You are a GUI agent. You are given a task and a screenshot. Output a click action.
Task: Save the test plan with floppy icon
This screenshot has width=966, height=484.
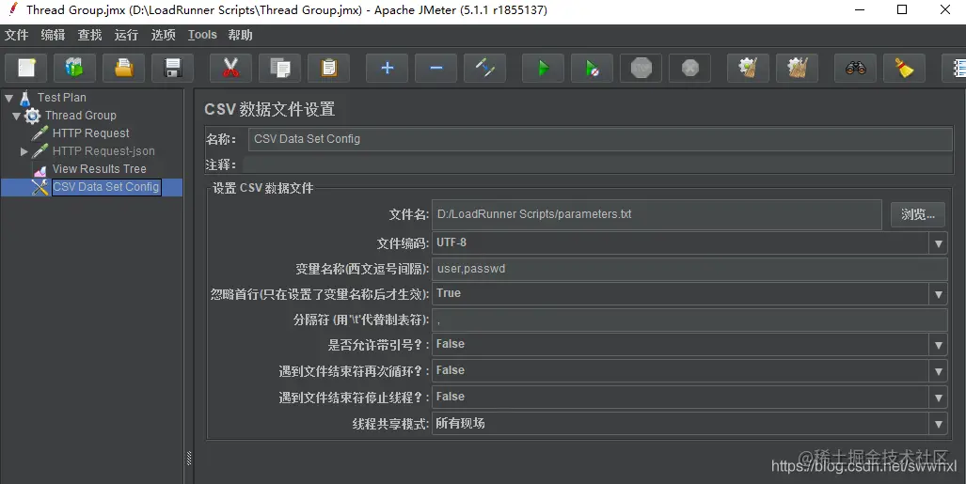coord(172,68)
